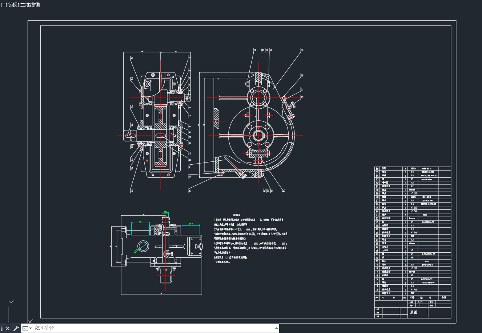Open the [俯视] view controls menu
The image size is (482, 333).
13,5
